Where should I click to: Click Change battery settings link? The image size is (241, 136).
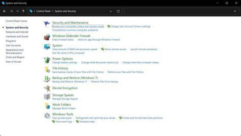click(x=65, y=62)
